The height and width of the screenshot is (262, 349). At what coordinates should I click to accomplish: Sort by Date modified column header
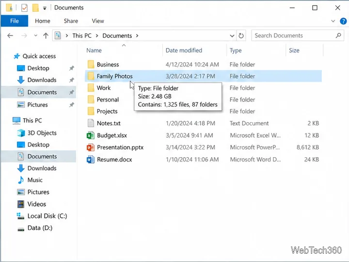coord(184,50)
